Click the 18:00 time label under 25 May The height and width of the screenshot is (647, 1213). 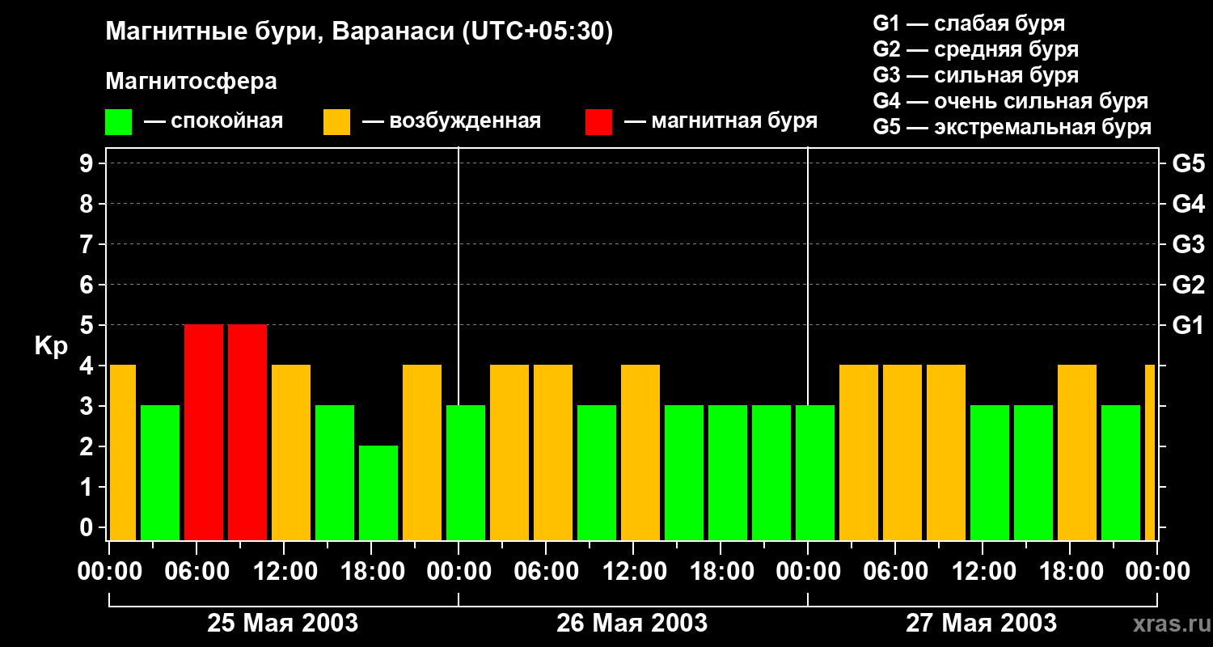[372, 572]
